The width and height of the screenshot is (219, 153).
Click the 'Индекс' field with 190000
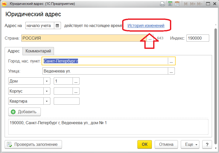pos(197,38)
